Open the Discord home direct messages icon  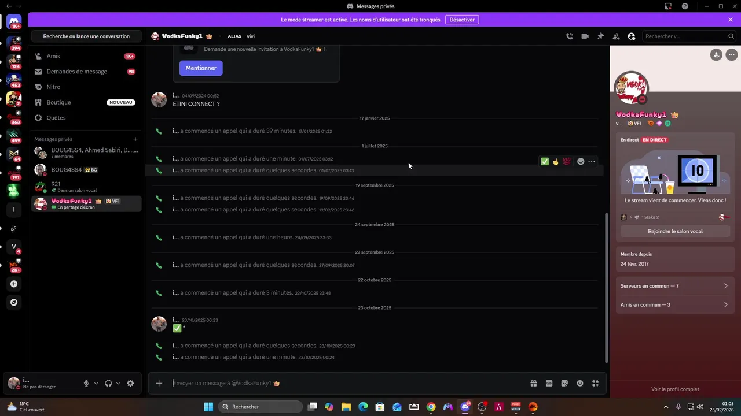click(14, 22)
